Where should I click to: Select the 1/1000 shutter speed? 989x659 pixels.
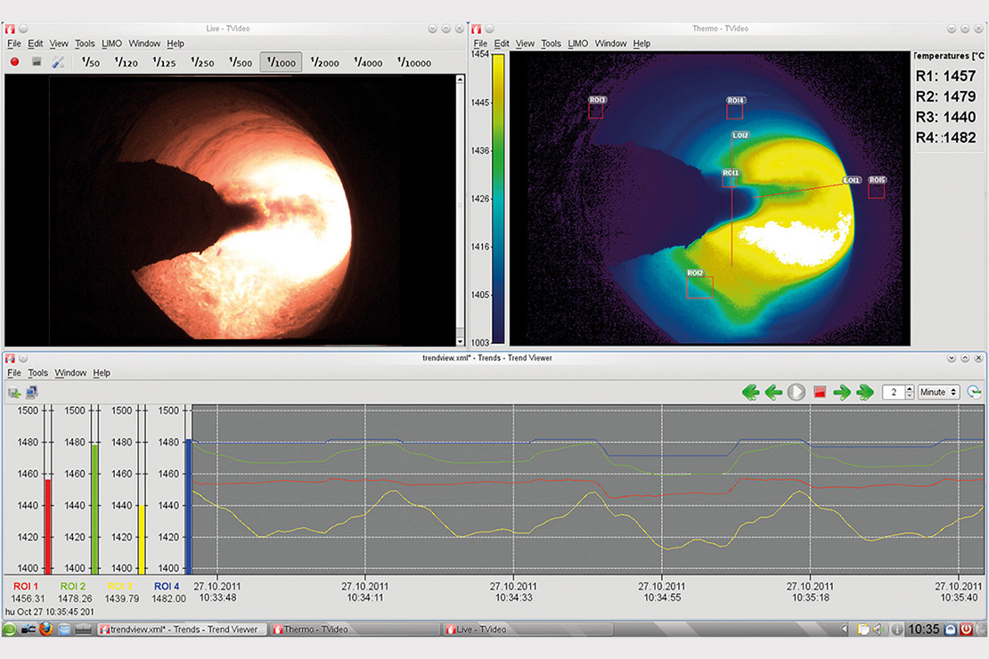pos(281,62)
